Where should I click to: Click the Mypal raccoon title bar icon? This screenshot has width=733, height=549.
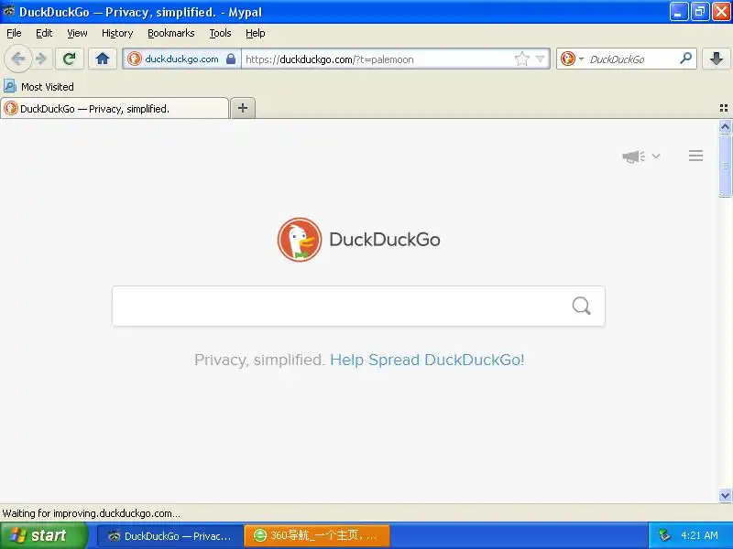click(x=8, y=12)
